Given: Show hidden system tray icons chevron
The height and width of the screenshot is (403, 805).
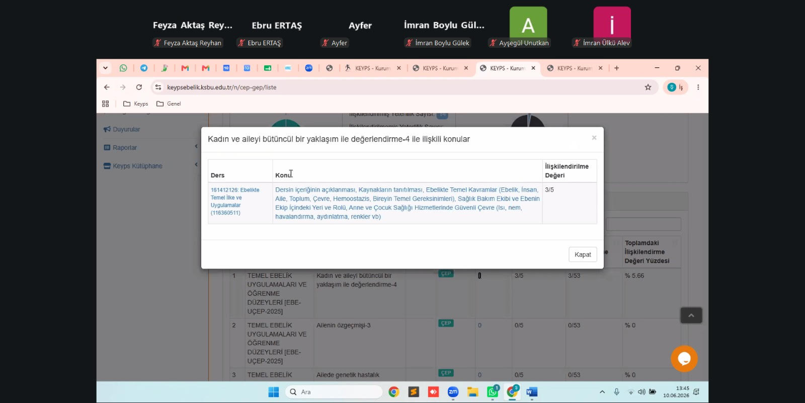Looking at the screenshot, I should point(602,392).
